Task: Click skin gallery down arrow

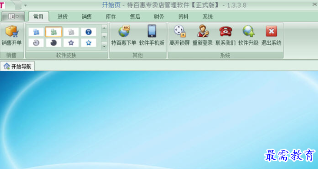Action: pos(104,37)
